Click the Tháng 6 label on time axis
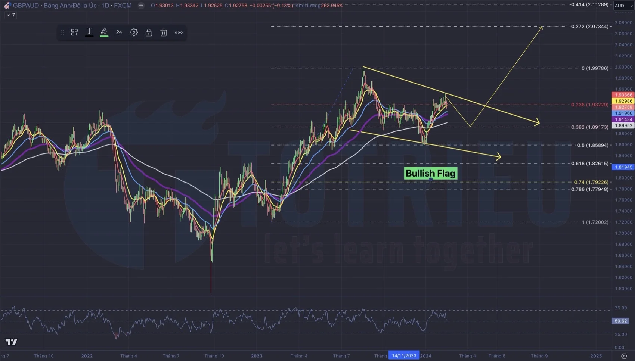Screen dimensions: 635x361 pyautogui.click(x=497, y=356)
